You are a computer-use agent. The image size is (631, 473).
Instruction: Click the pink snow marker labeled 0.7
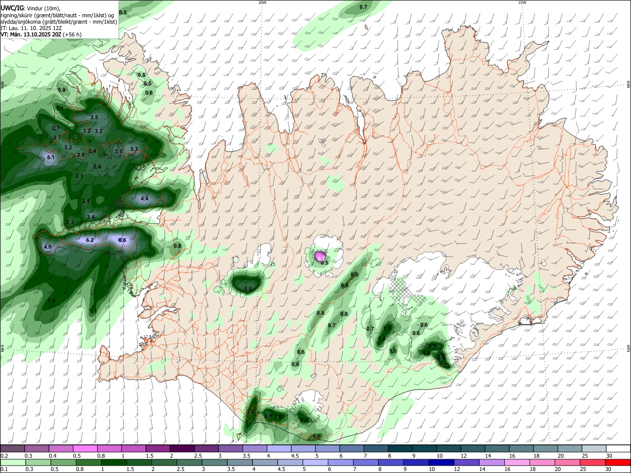tap(320, 257)
